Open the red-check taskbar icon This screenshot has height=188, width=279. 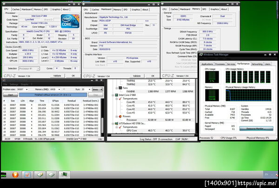27,175
